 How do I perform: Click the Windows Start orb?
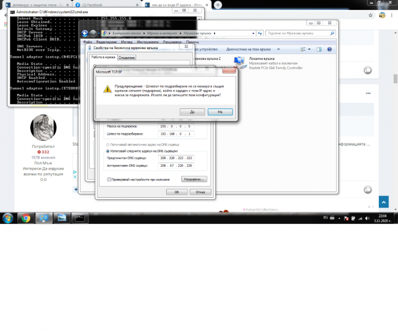[8, 218]
